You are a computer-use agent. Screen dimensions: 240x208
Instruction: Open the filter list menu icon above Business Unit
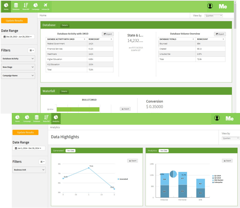(42, 162)
